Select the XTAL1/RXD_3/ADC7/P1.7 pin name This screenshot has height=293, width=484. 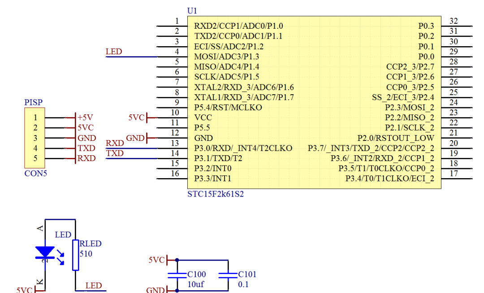(x=244, y=97)
